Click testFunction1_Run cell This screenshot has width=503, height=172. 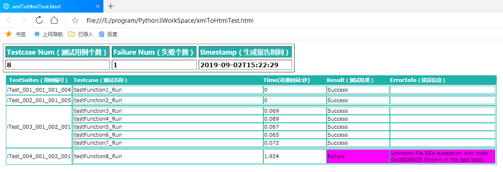[x=168, y=90]
